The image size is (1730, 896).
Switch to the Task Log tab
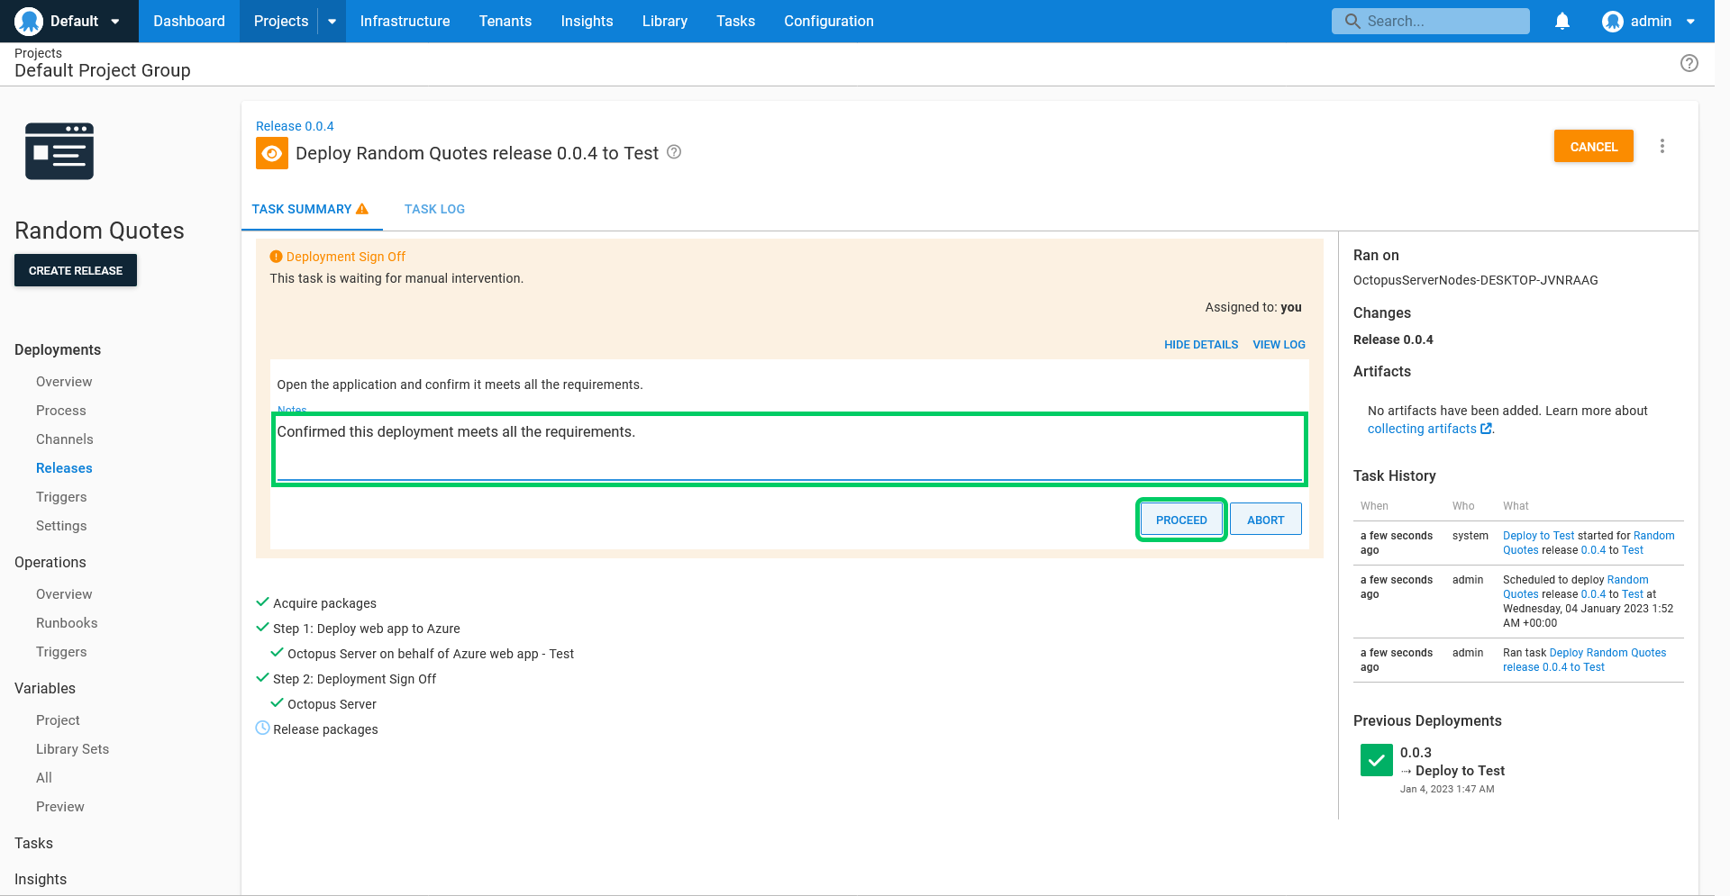434,209
